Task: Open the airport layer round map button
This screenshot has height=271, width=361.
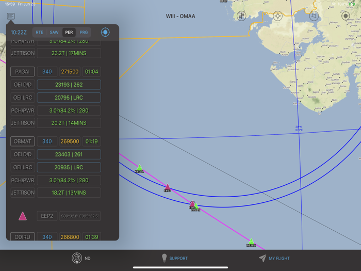Action: pos(241,16)
